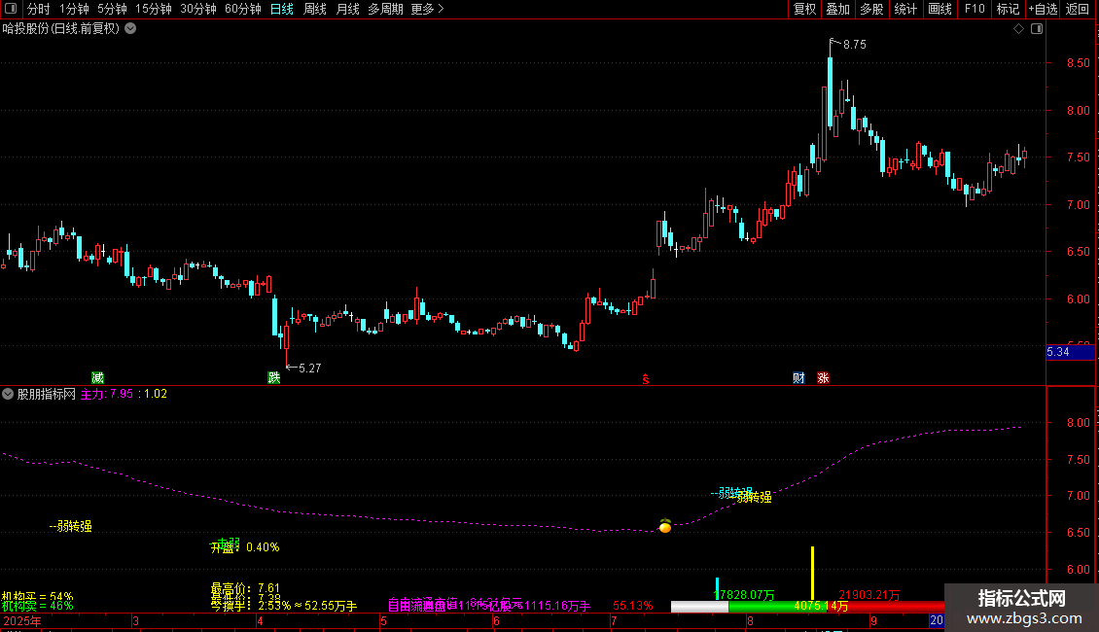Open the 多股 multi-stock view

point(871,9)
